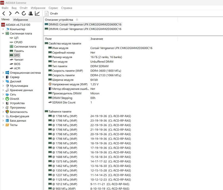This screenshot has height=190, width=223.
Task: Click the Устройства icon in tree
Action: (7, 103)
